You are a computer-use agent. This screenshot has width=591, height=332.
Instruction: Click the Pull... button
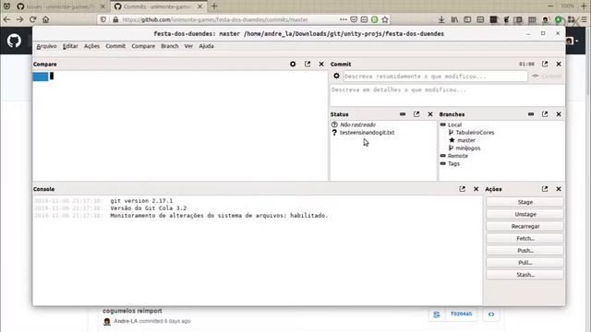[525, 262]
